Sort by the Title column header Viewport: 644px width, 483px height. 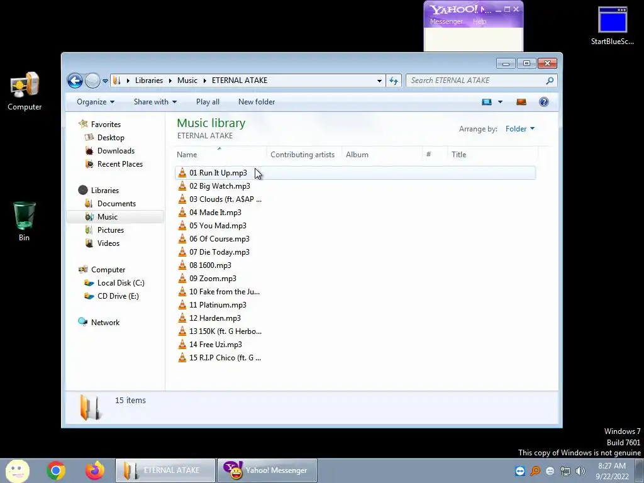[493, 155]
